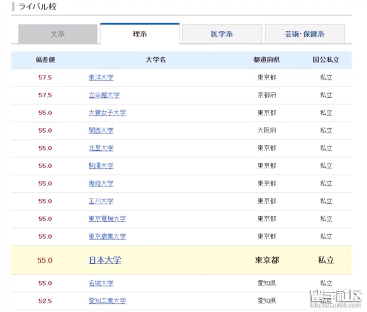367x312 pixels.
Task: Click the 大妻女子大学 link
Action: 107,113
